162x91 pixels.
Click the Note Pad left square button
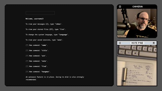(120, 43)
